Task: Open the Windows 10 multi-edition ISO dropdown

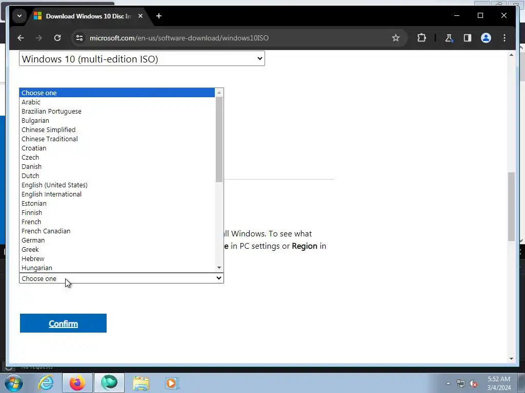Action: click(142, 59)
